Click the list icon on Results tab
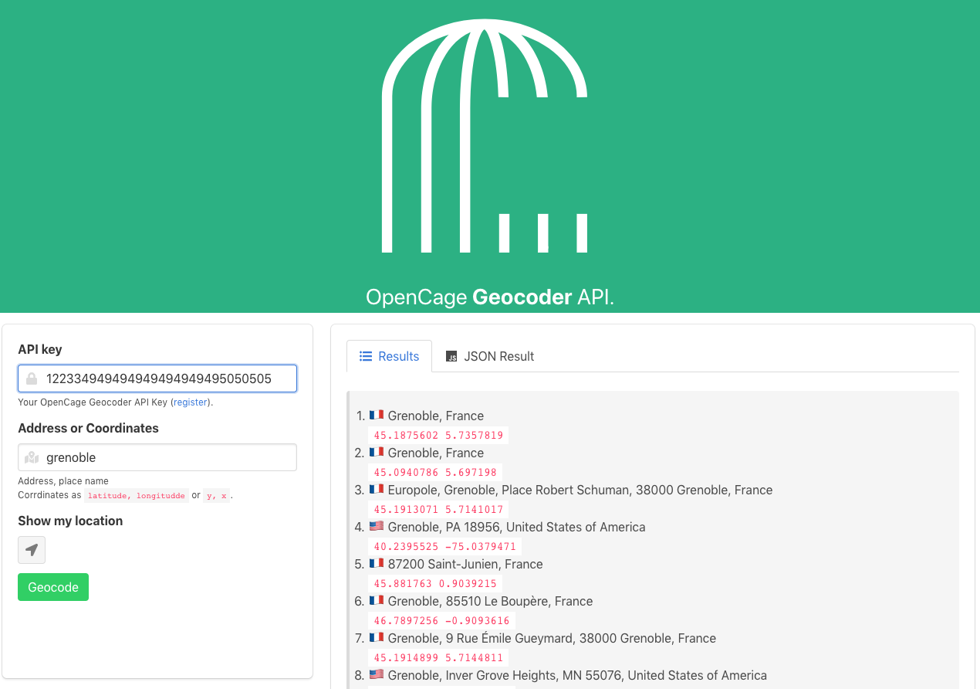This screenshot has width=980, height=689. (x=366, y=356)
